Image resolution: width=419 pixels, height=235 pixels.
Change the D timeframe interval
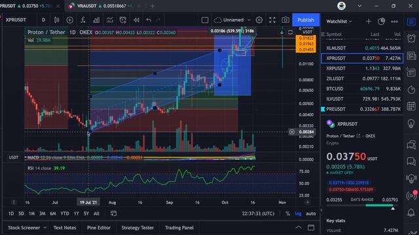43,20
